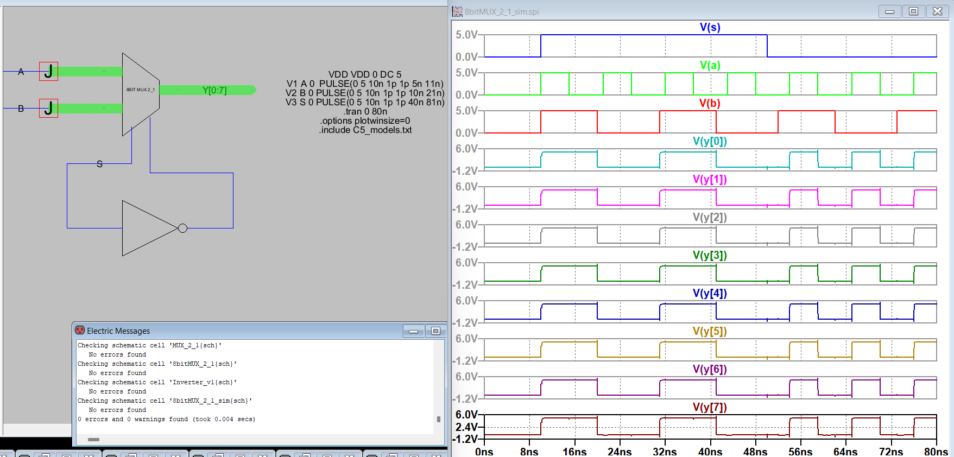954x457 pixels.
Task: Select the '.tran 0 80n' directive text
Action: pyautogui.click(x=365, y=111)
